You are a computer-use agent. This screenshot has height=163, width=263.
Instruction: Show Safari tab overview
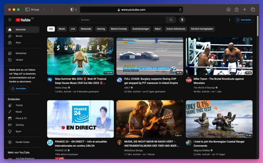point(253,9)
